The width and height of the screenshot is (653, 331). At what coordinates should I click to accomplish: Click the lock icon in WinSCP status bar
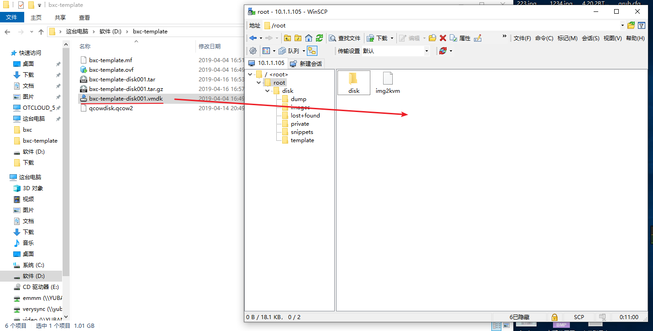pyautogui.click(x=554, y=317)
